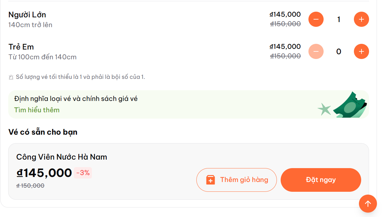The image size is (382, 217).
Task: Select the Công Viên Nước Hà Nam title
Action: pos(62,157)
